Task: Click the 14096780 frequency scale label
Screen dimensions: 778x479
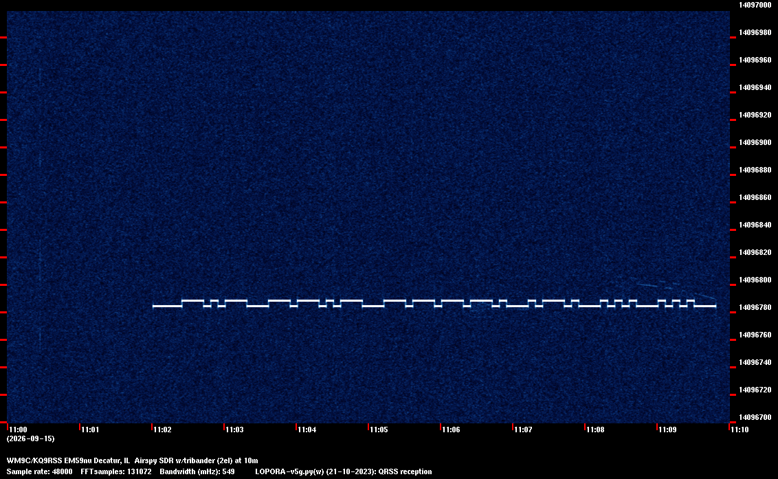Action: [755, 307]
